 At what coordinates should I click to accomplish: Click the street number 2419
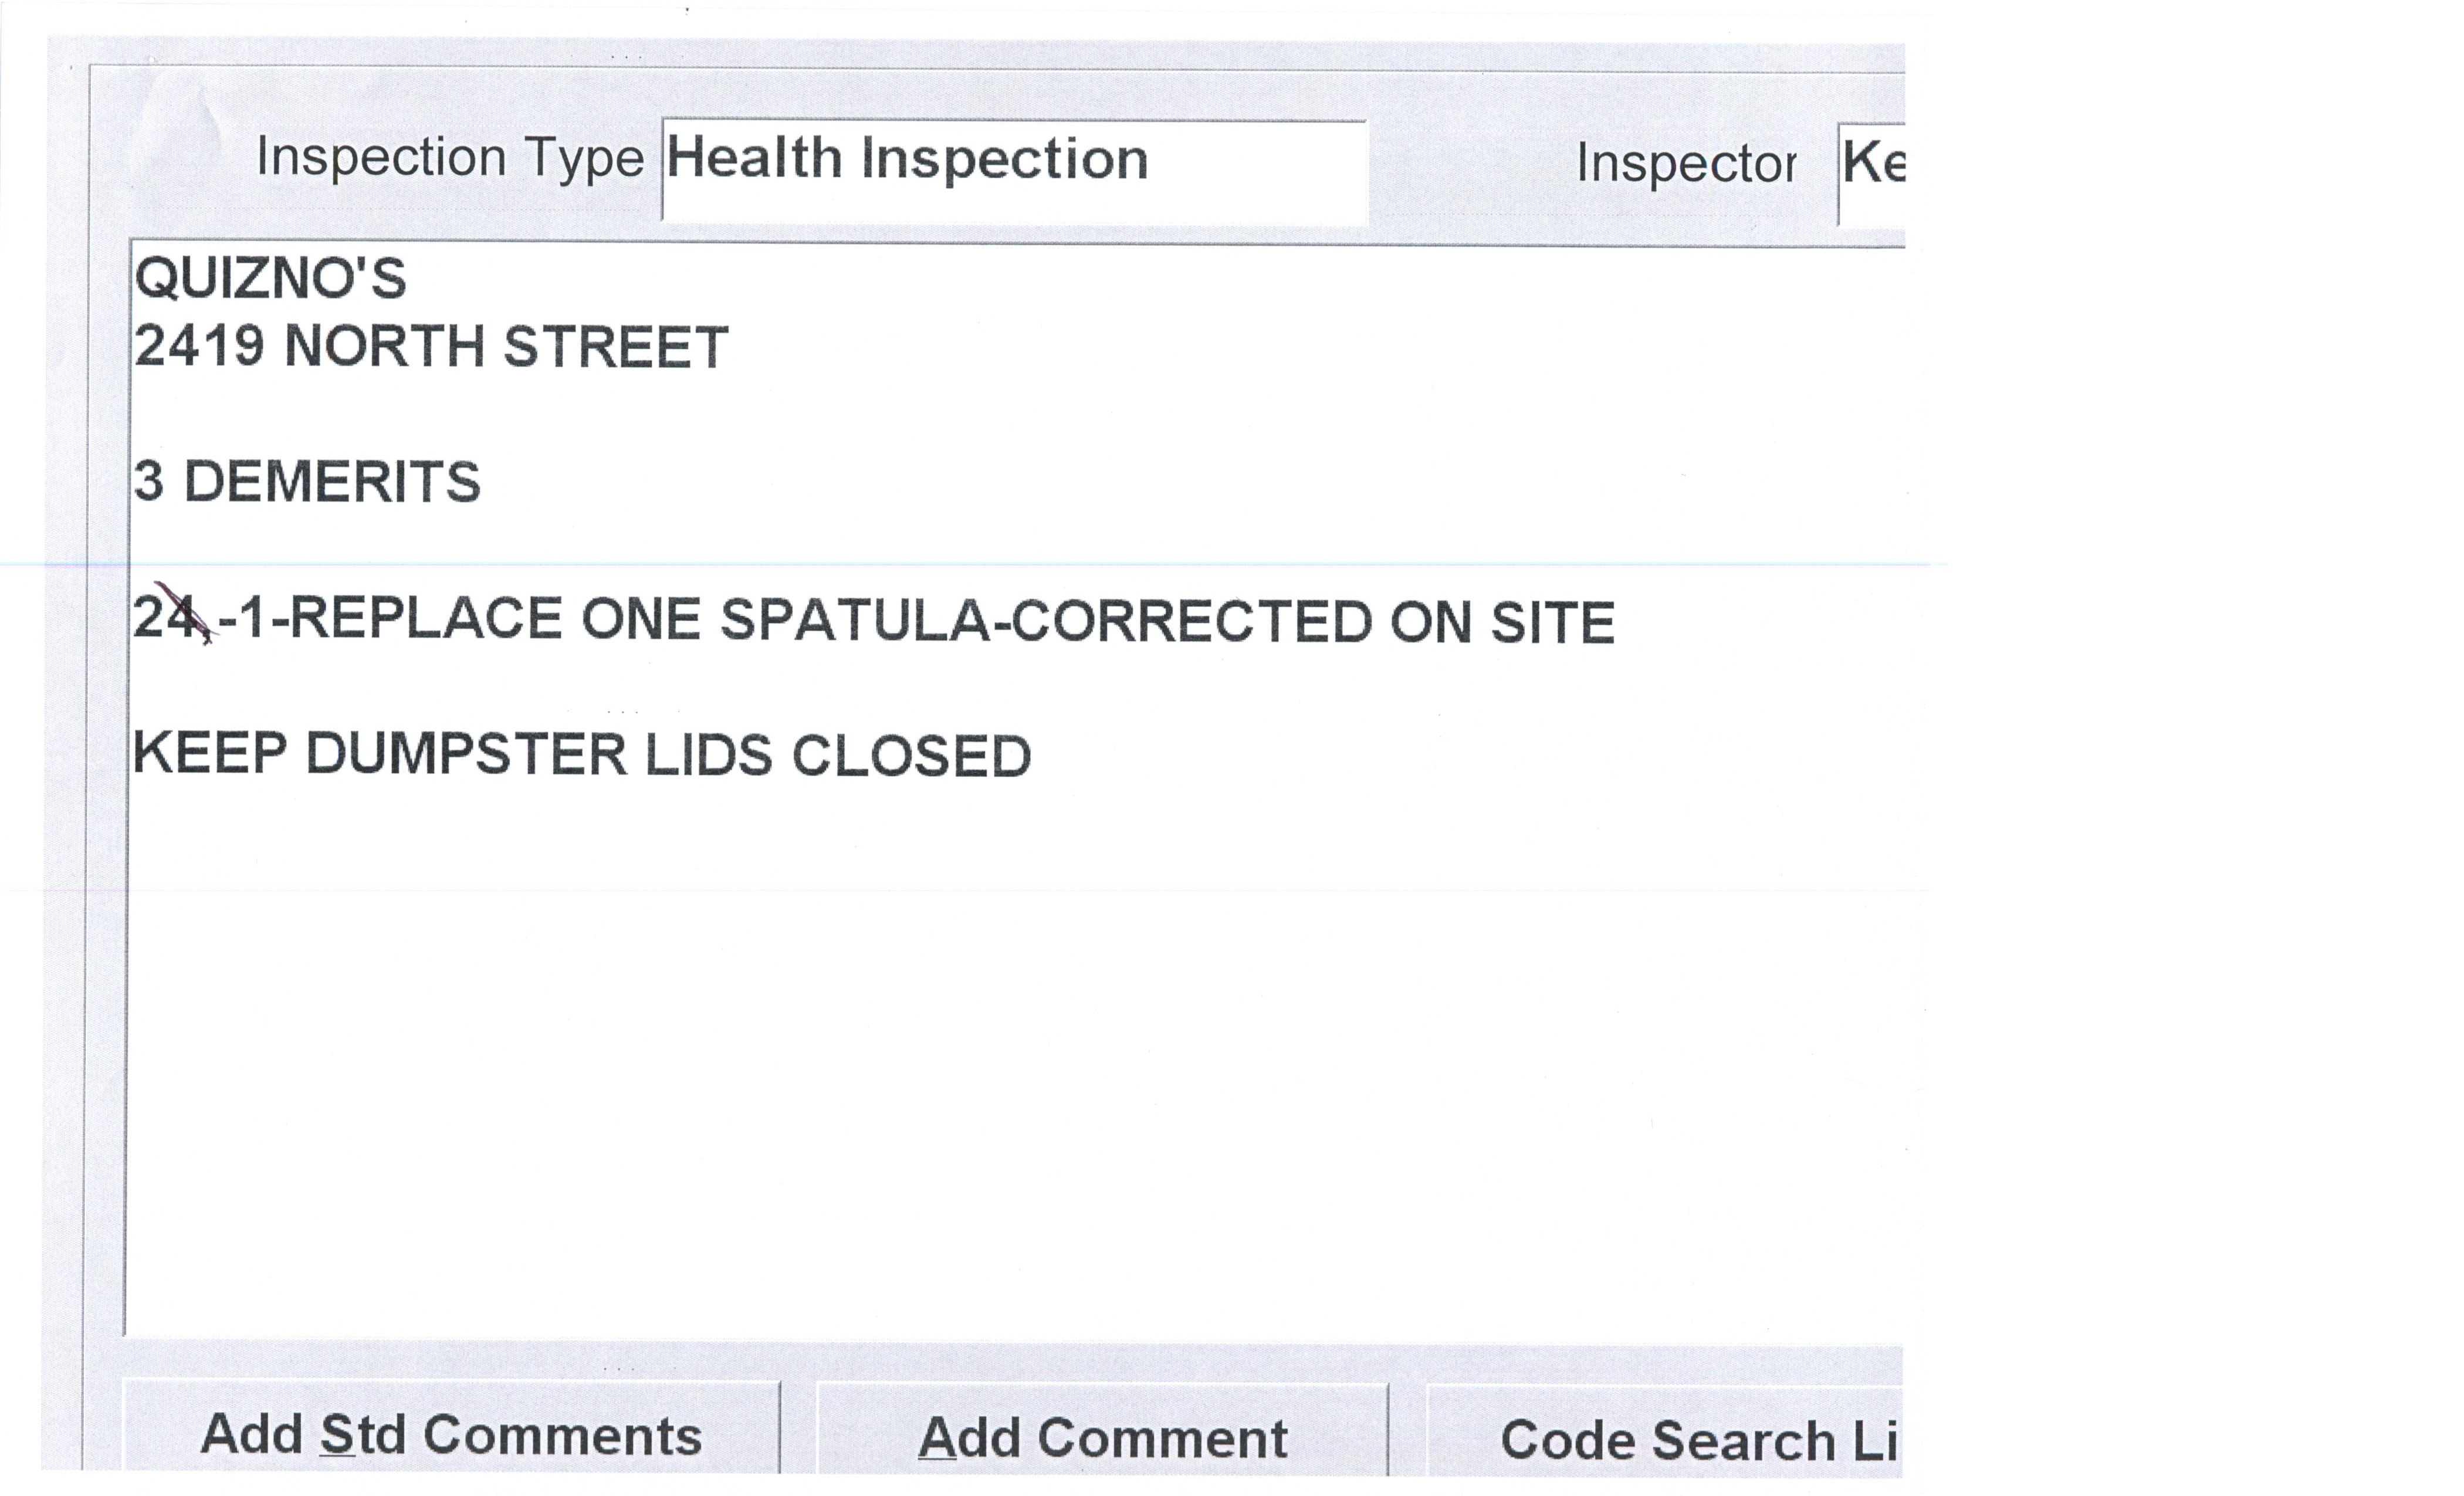click(x=199, y=346)
